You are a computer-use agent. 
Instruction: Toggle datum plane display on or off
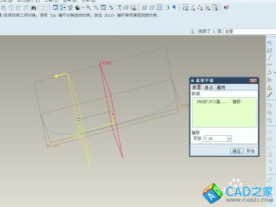[x=185, y=8]
